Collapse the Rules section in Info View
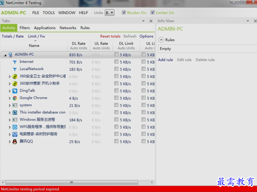The height and width of the screenshot is (192, 257). 161,40
